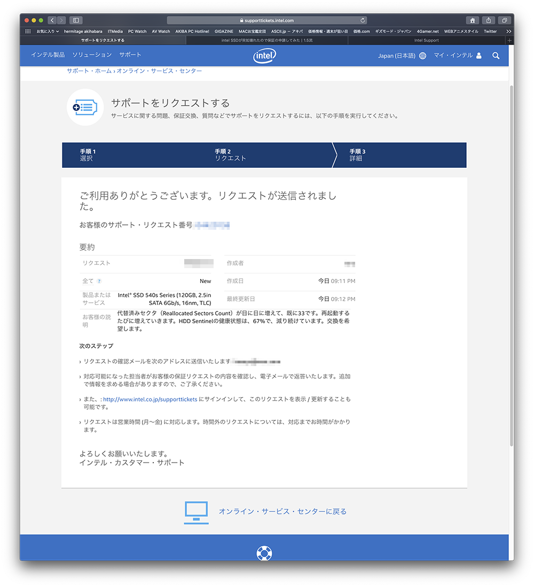Go to サポート・ホーム breadcrumb link
Image resolution: width=534 pixels, height=587 pixels.
pyautogui.click(x=89, y=71)
